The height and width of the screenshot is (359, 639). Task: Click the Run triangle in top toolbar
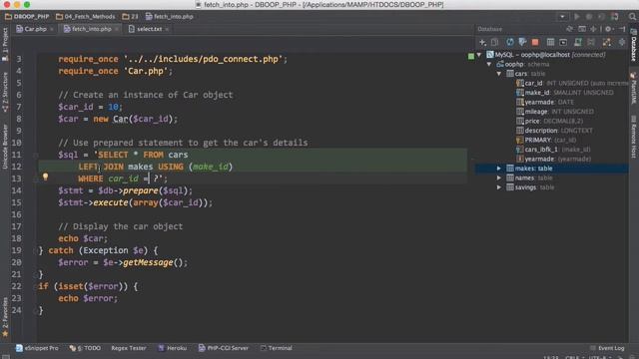click(x=577, y=17)
